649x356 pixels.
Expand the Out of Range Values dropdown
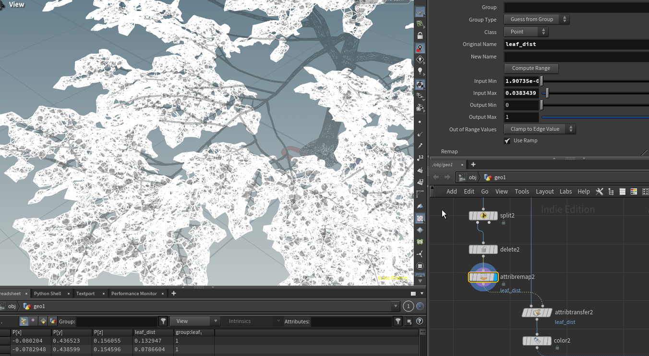tap(539, 129)
